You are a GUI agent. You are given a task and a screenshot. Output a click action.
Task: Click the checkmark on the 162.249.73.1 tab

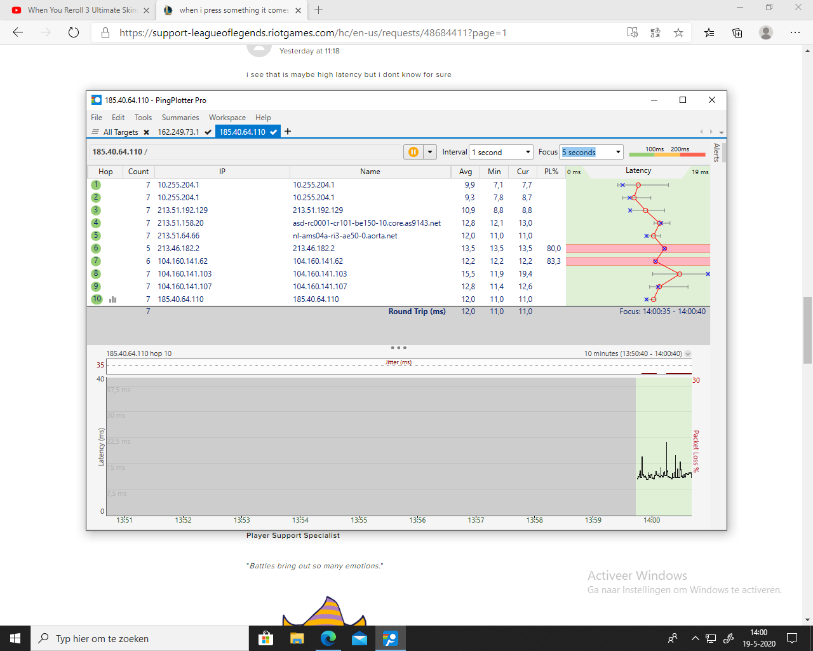tap(208, 132)
